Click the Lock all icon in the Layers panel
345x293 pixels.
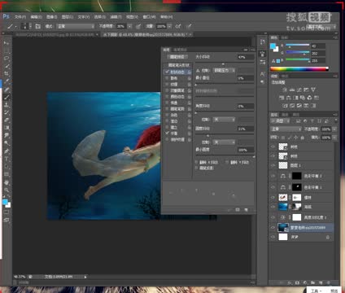point(303,138)
